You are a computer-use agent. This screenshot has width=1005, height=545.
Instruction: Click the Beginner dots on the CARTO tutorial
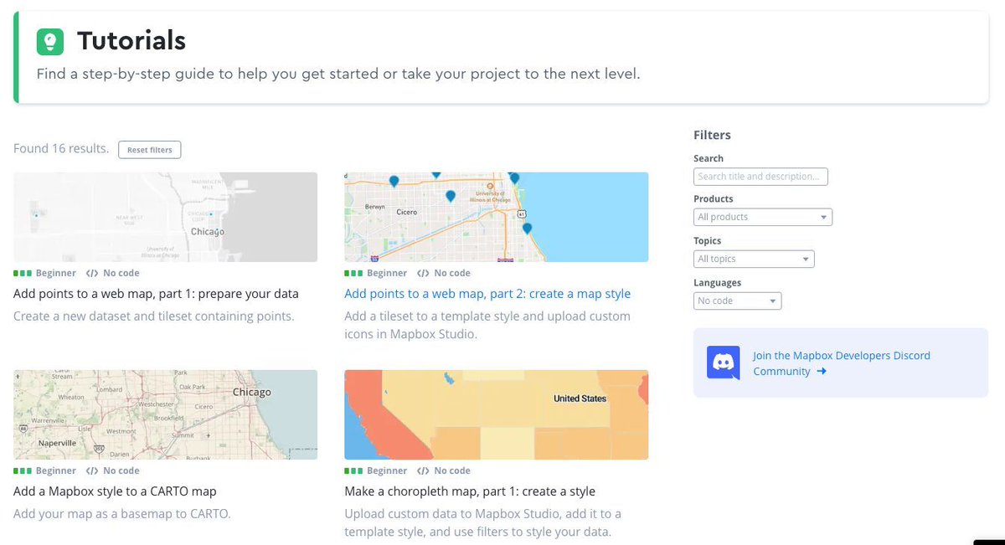coord(23,470)
